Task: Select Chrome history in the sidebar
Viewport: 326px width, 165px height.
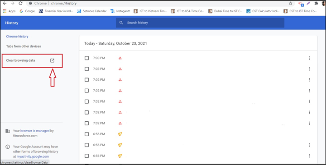Action: [x=17, y=37]
